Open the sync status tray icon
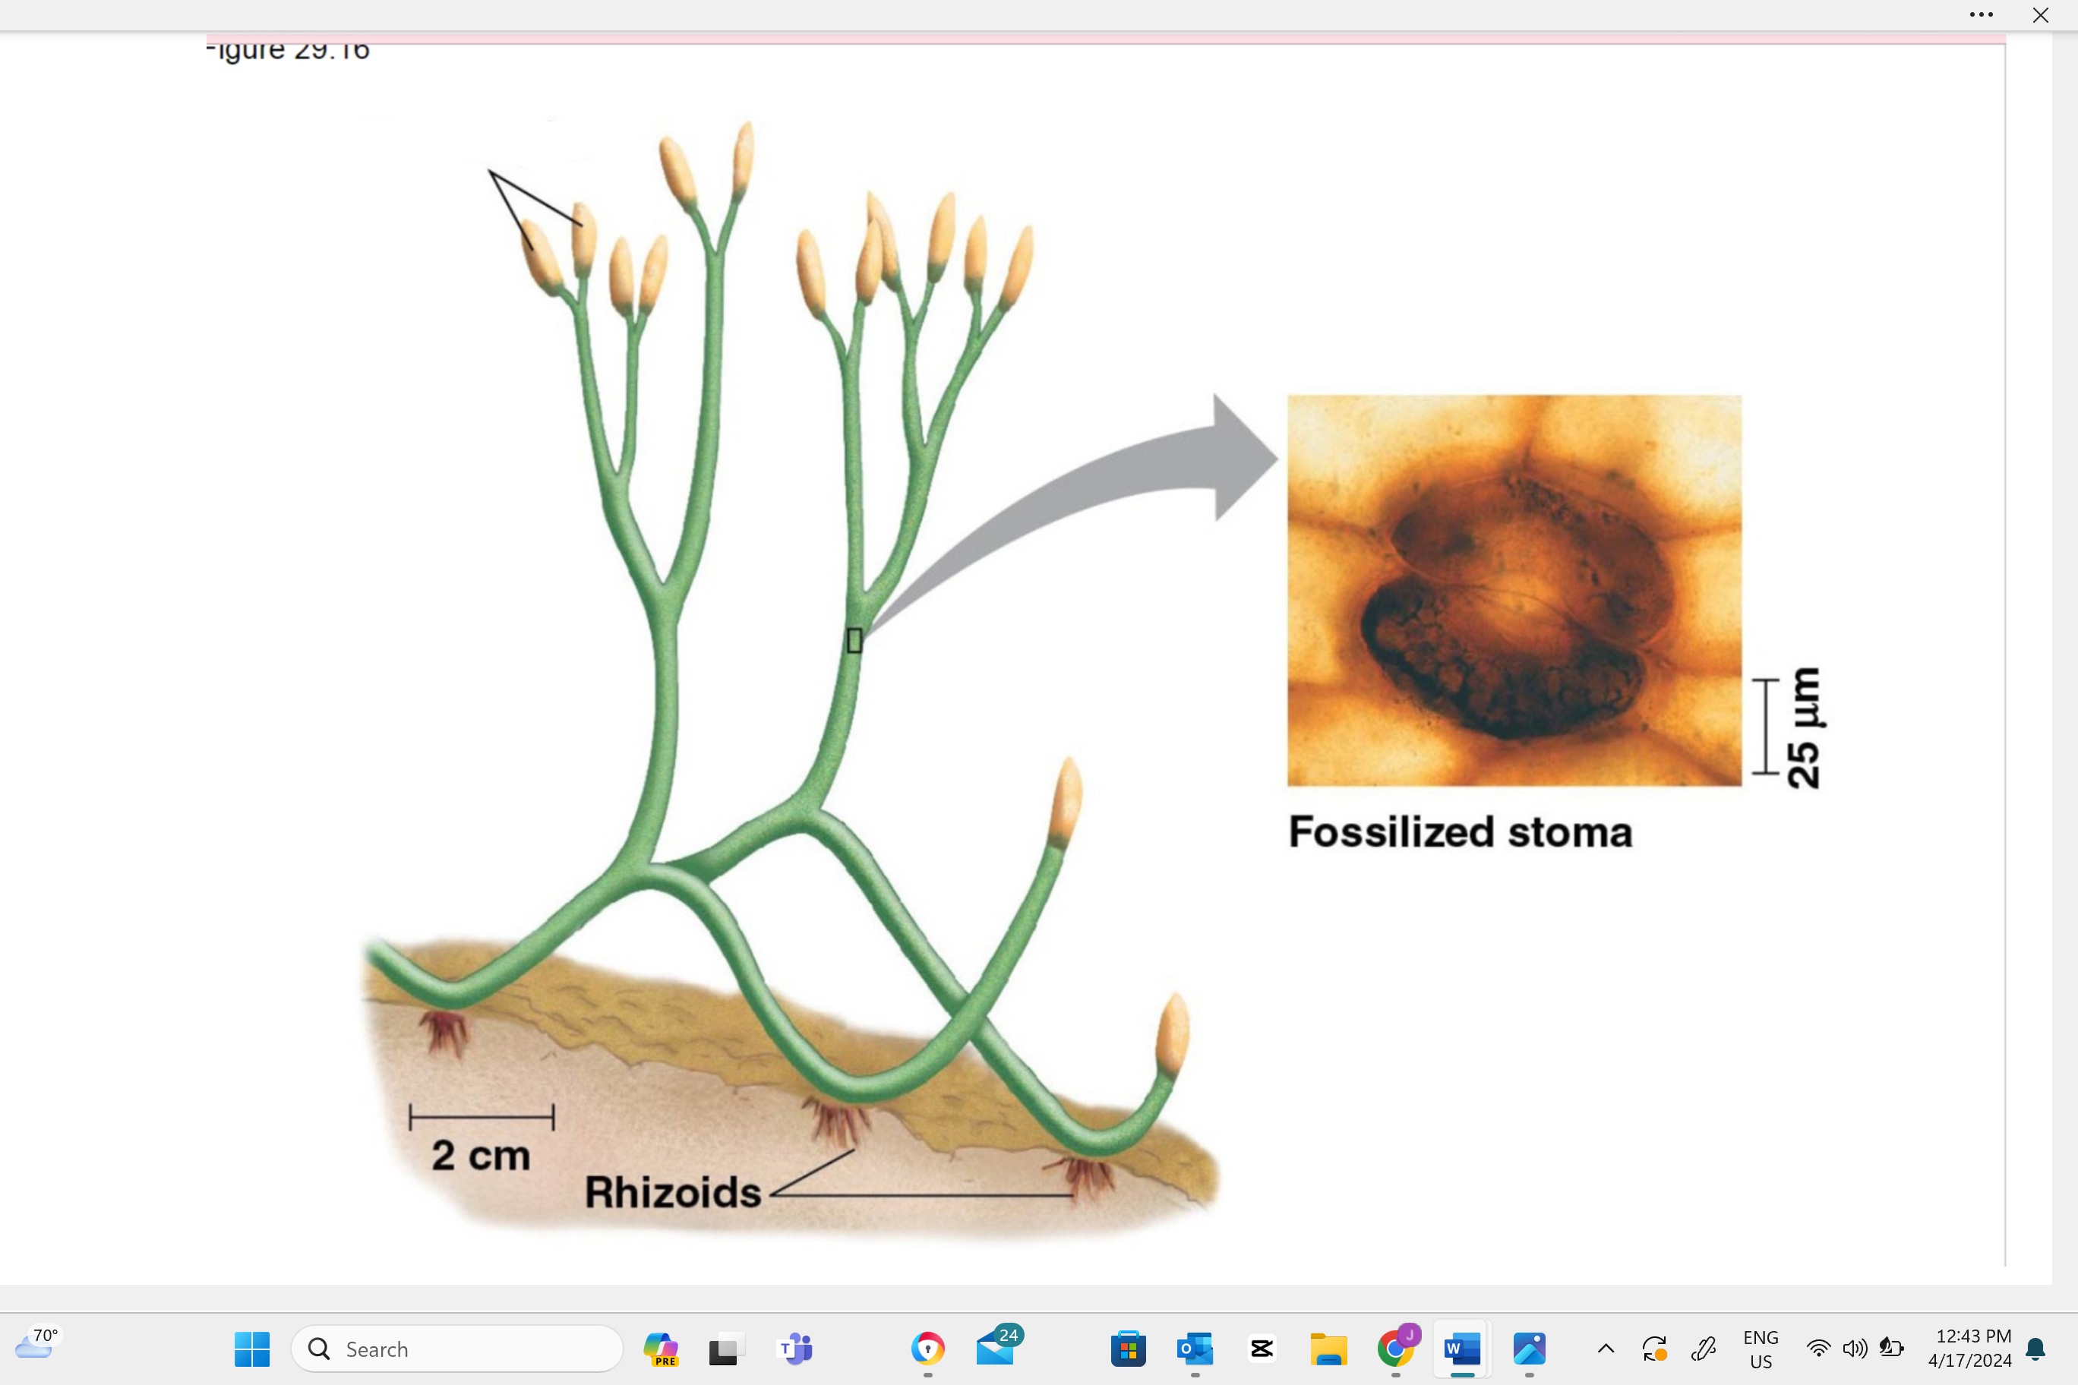The width and height of the screenshot is (2078, 1385). (1654, 1349)
